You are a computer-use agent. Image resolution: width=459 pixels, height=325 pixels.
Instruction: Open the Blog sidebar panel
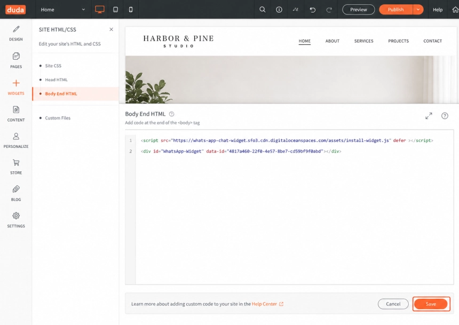[16, 194]
